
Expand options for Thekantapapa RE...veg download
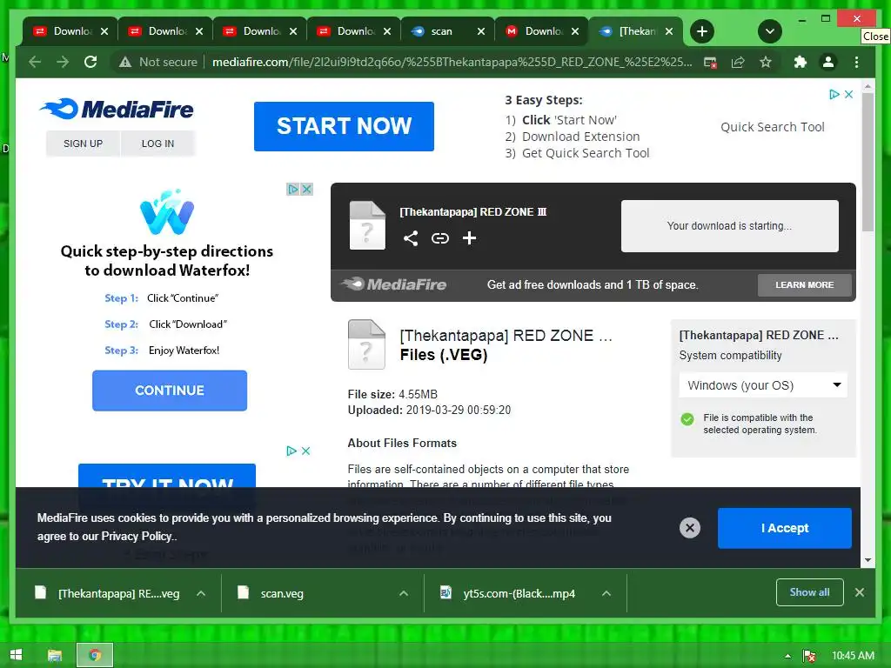tap(201, 593)
